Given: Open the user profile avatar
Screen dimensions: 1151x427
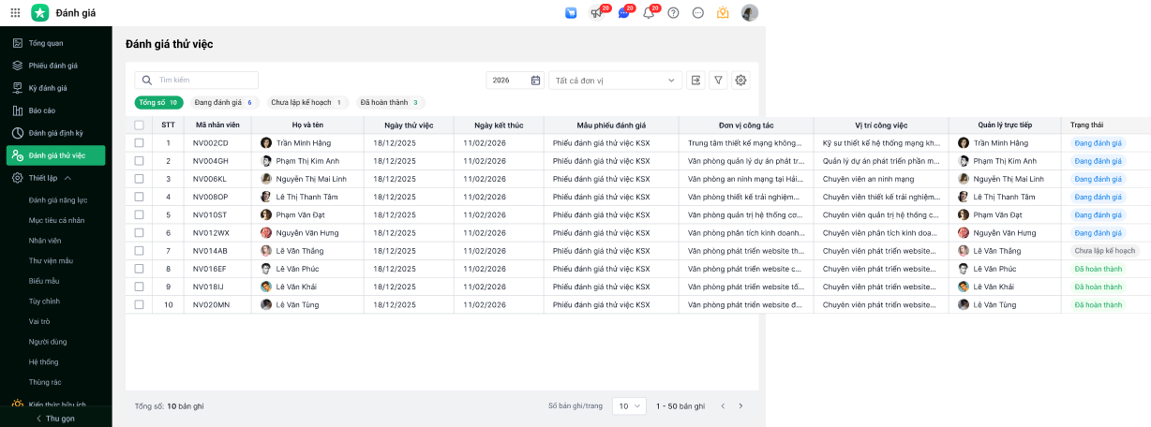Looking at the screenshot, I should (750, 13).
